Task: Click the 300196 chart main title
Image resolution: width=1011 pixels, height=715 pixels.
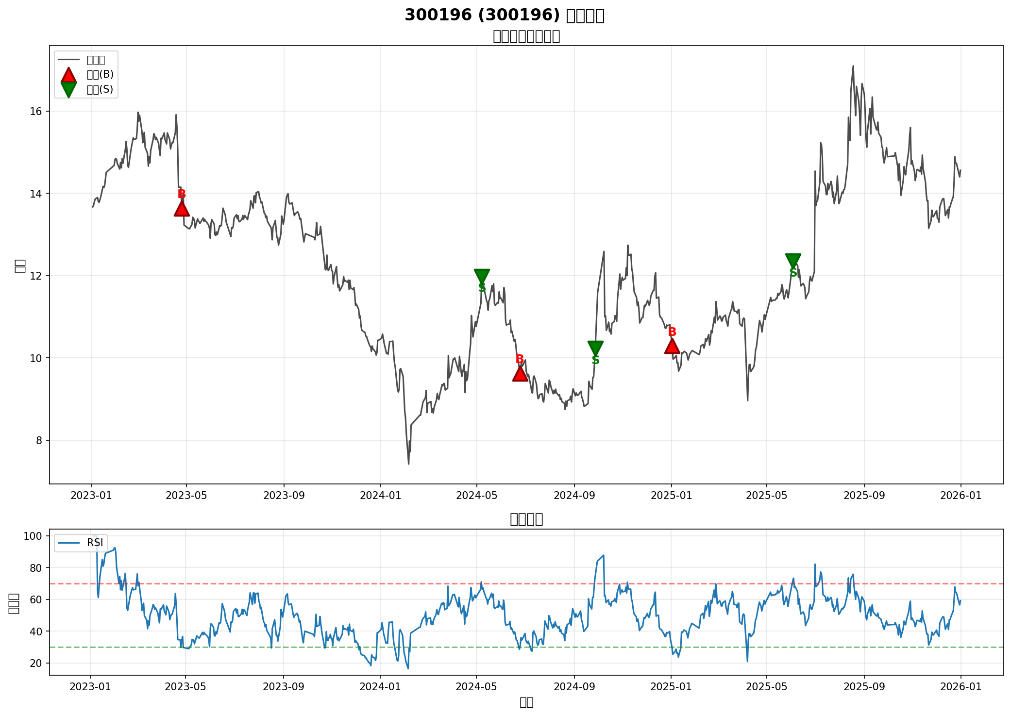Action: tap(505, 15)
